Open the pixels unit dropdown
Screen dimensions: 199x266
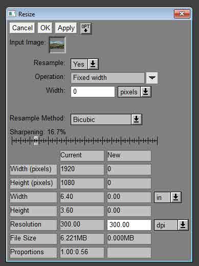pyautogui.click(x=135, y=92)
